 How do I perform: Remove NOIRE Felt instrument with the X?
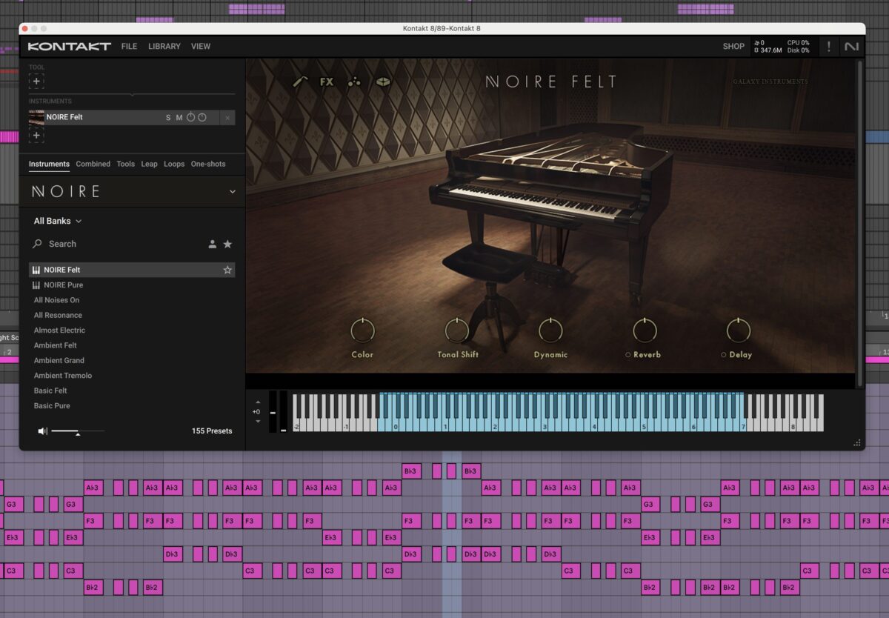pos(227,117)
